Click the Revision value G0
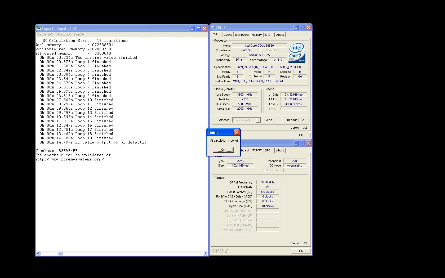The height and width of the screenshot is (278, 445). coord(300,77)
